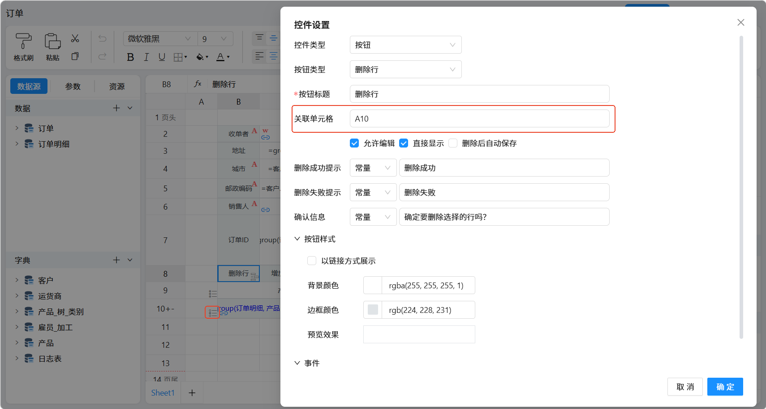Click the 按钮标题 input field
Screen dimensions: 766x409
pos(480,94)
